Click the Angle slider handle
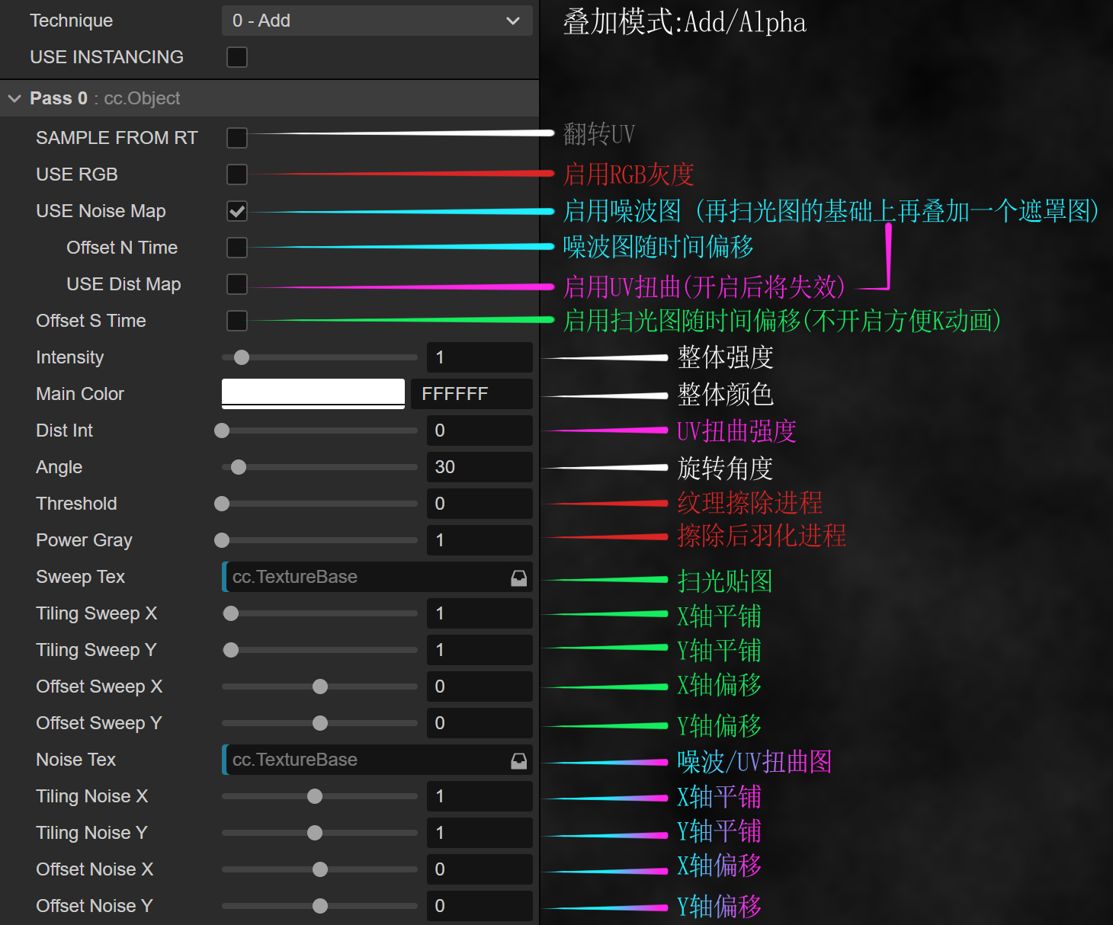Image resolution: width=1113 pixels, height=925 pixels. coord(239,467)
